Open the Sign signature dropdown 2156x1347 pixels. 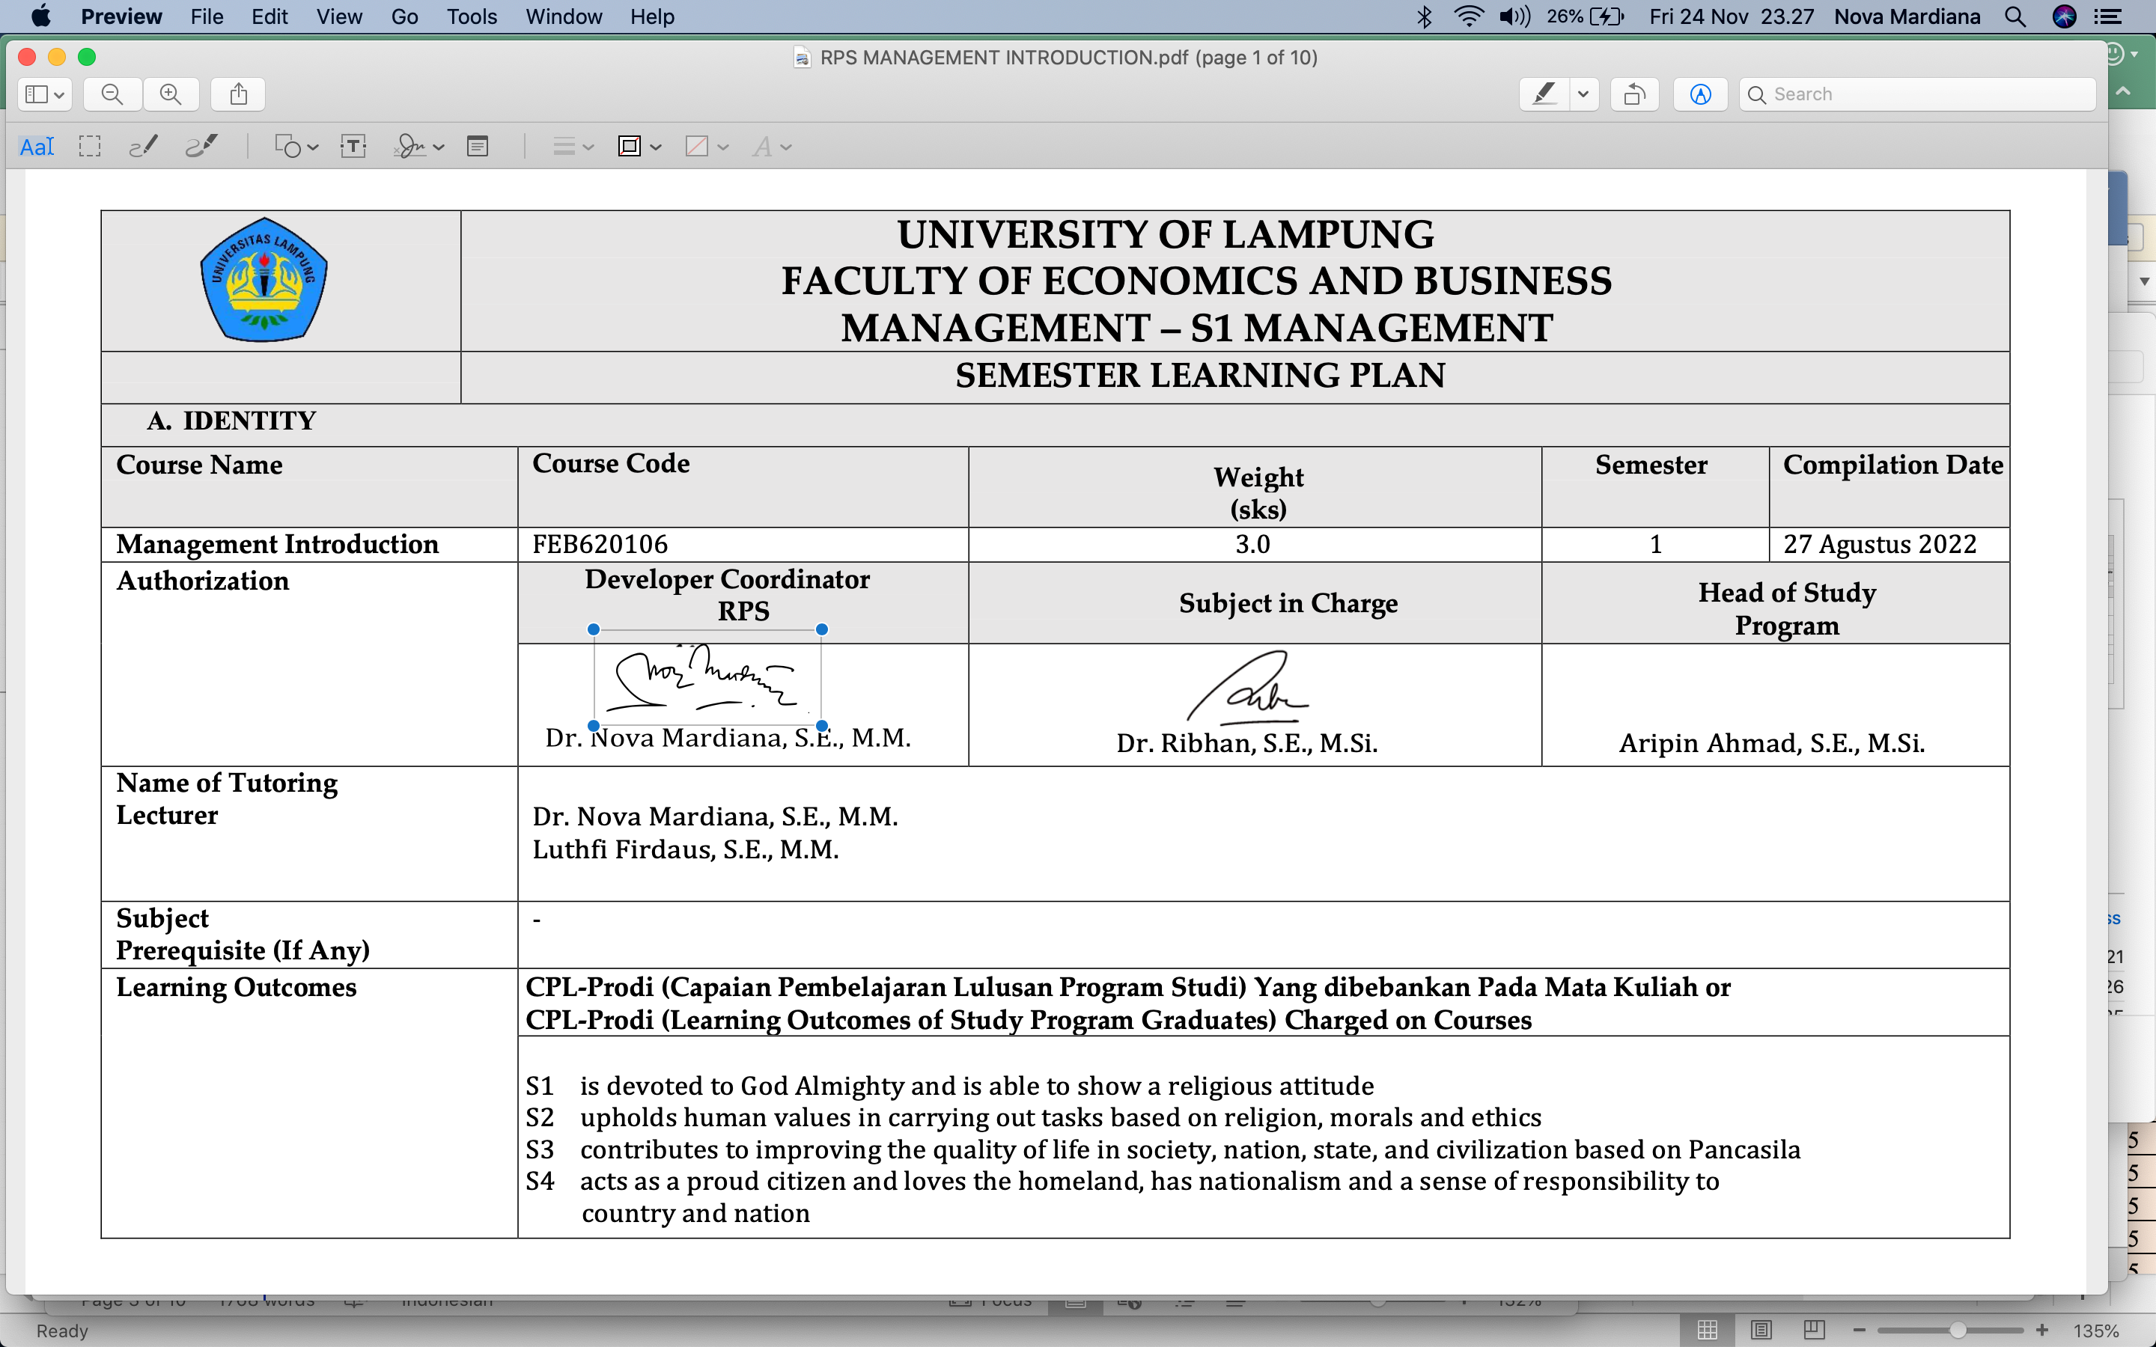click(418, 147)
